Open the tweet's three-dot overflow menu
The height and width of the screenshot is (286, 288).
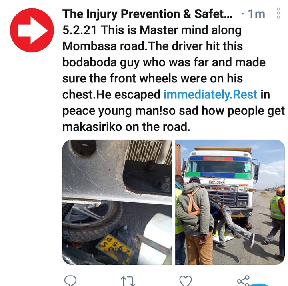278,13
